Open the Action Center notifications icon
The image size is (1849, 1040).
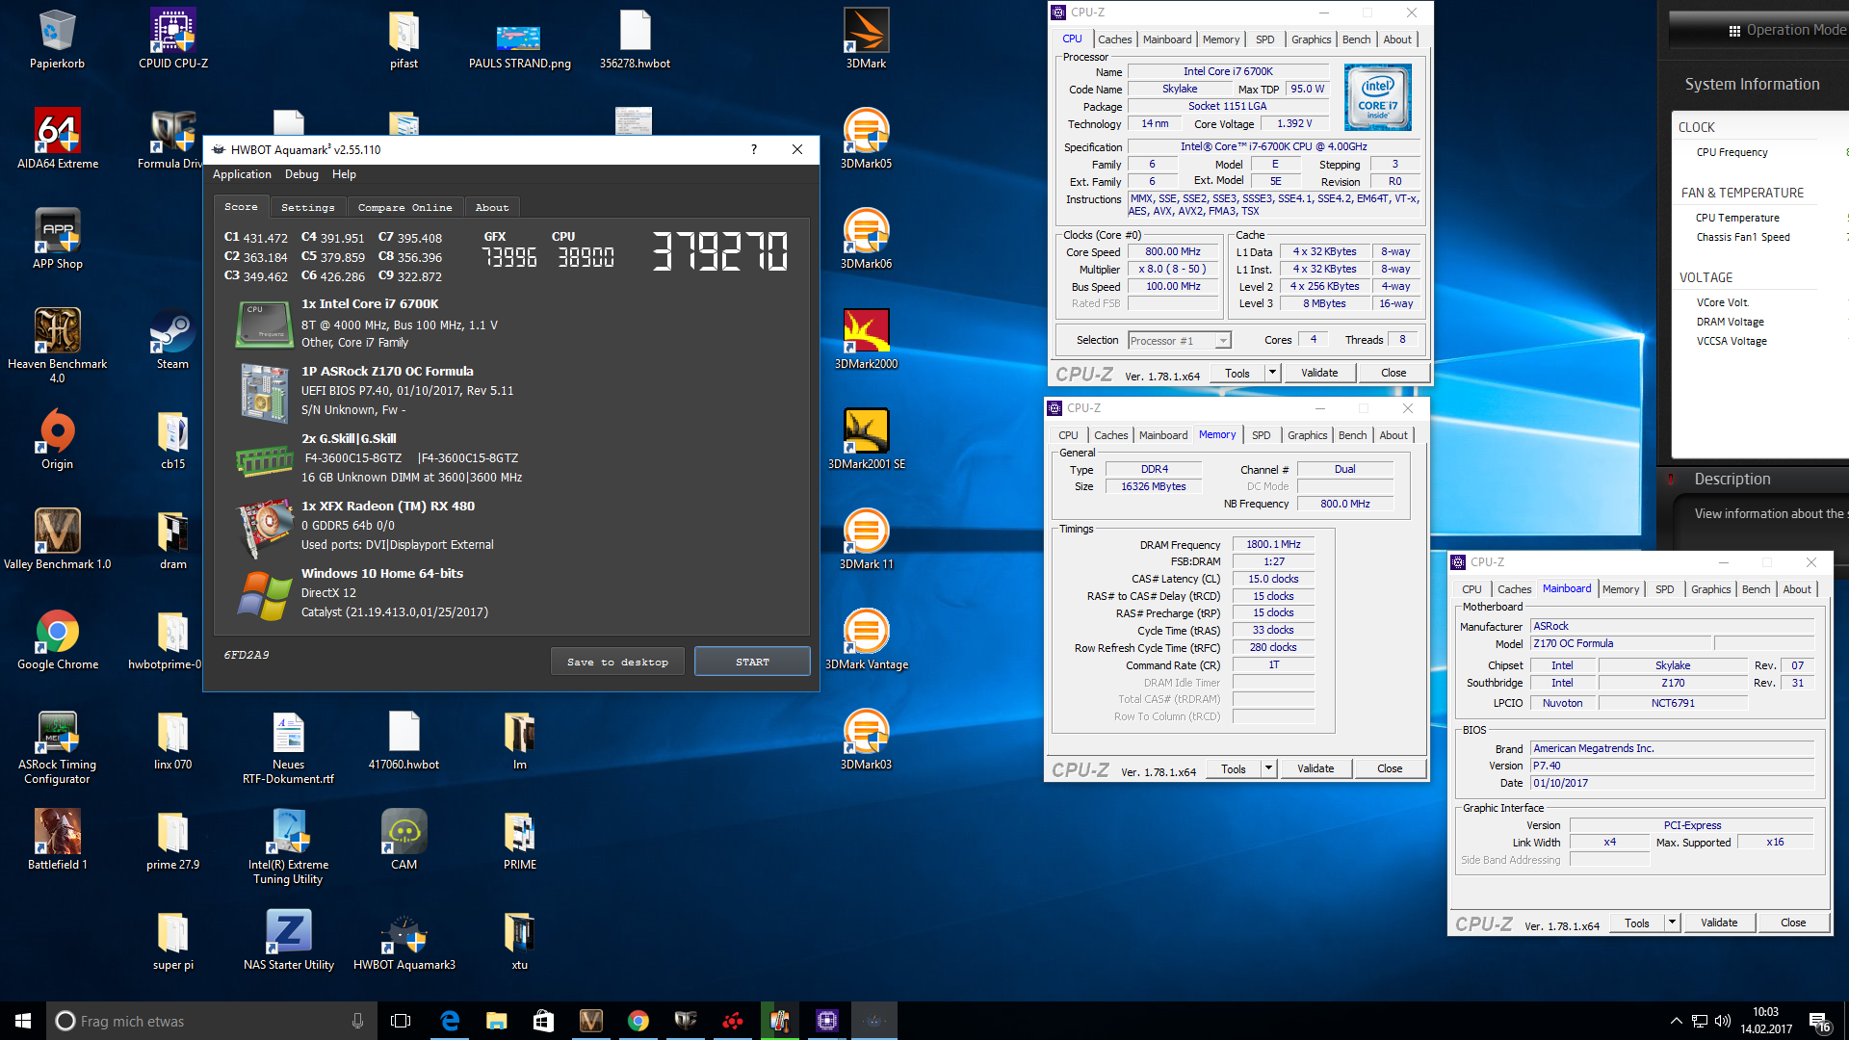click(x=1819, y=1021)
